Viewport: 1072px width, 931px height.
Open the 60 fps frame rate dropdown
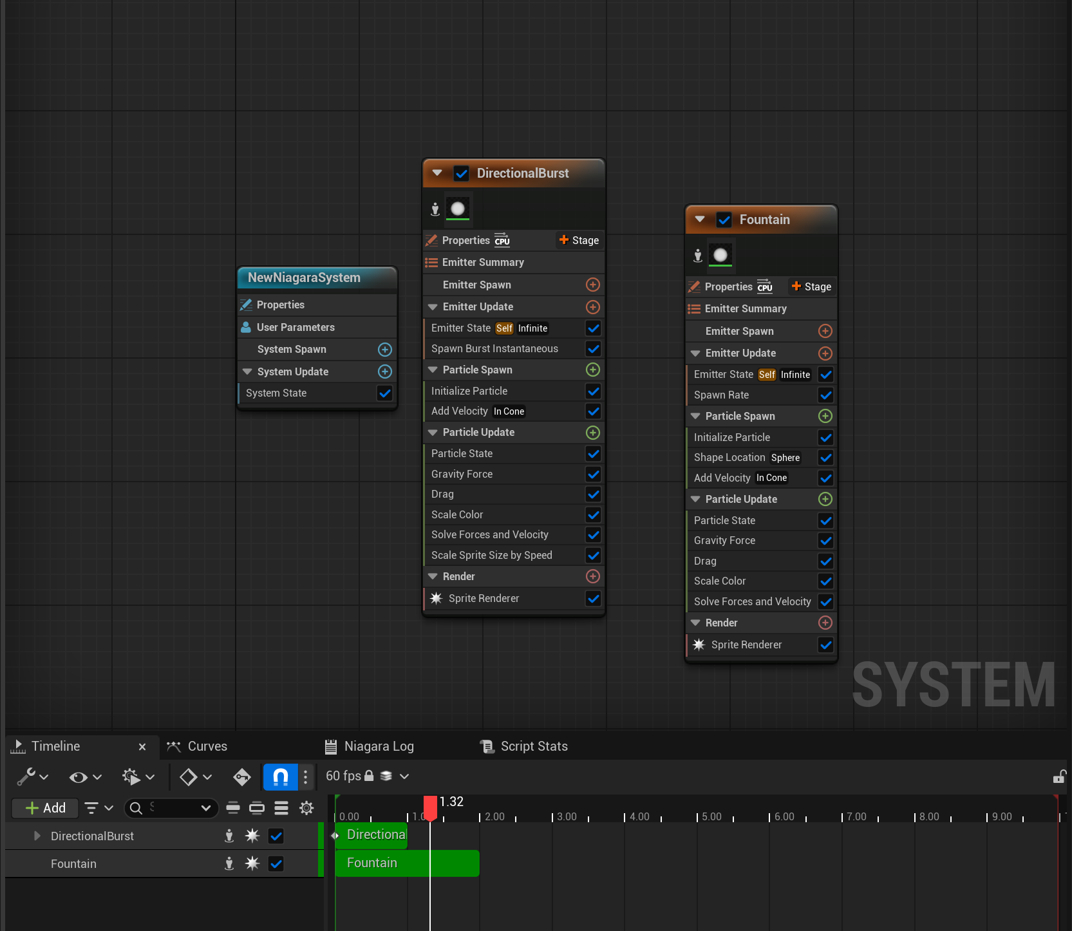point(368,776)
